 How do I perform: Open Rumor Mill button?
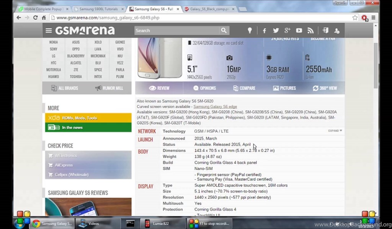coord(109,88)
